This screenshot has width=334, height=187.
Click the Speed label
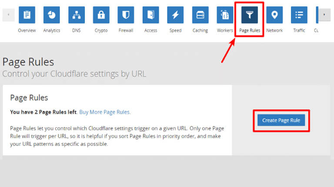click(175, 30)
